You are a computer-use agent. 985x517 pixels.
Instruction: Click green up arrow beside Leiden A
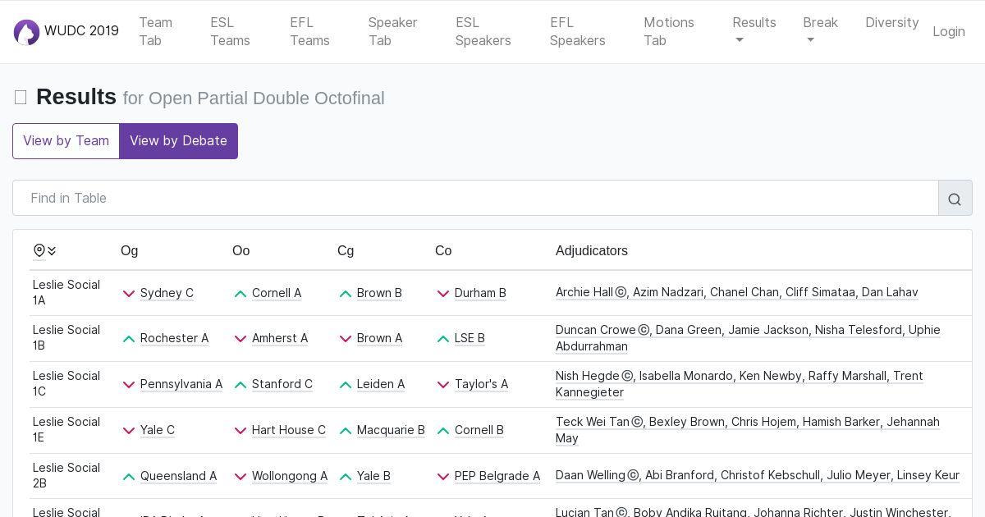[x=346, y=385]
